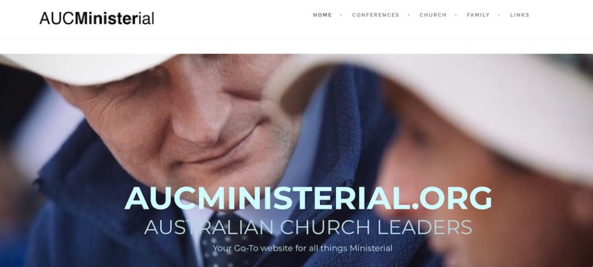Click the AUCMinisterial logo in header
The height and width of the screenshot is (267, 593).
(x=97, y=18)
